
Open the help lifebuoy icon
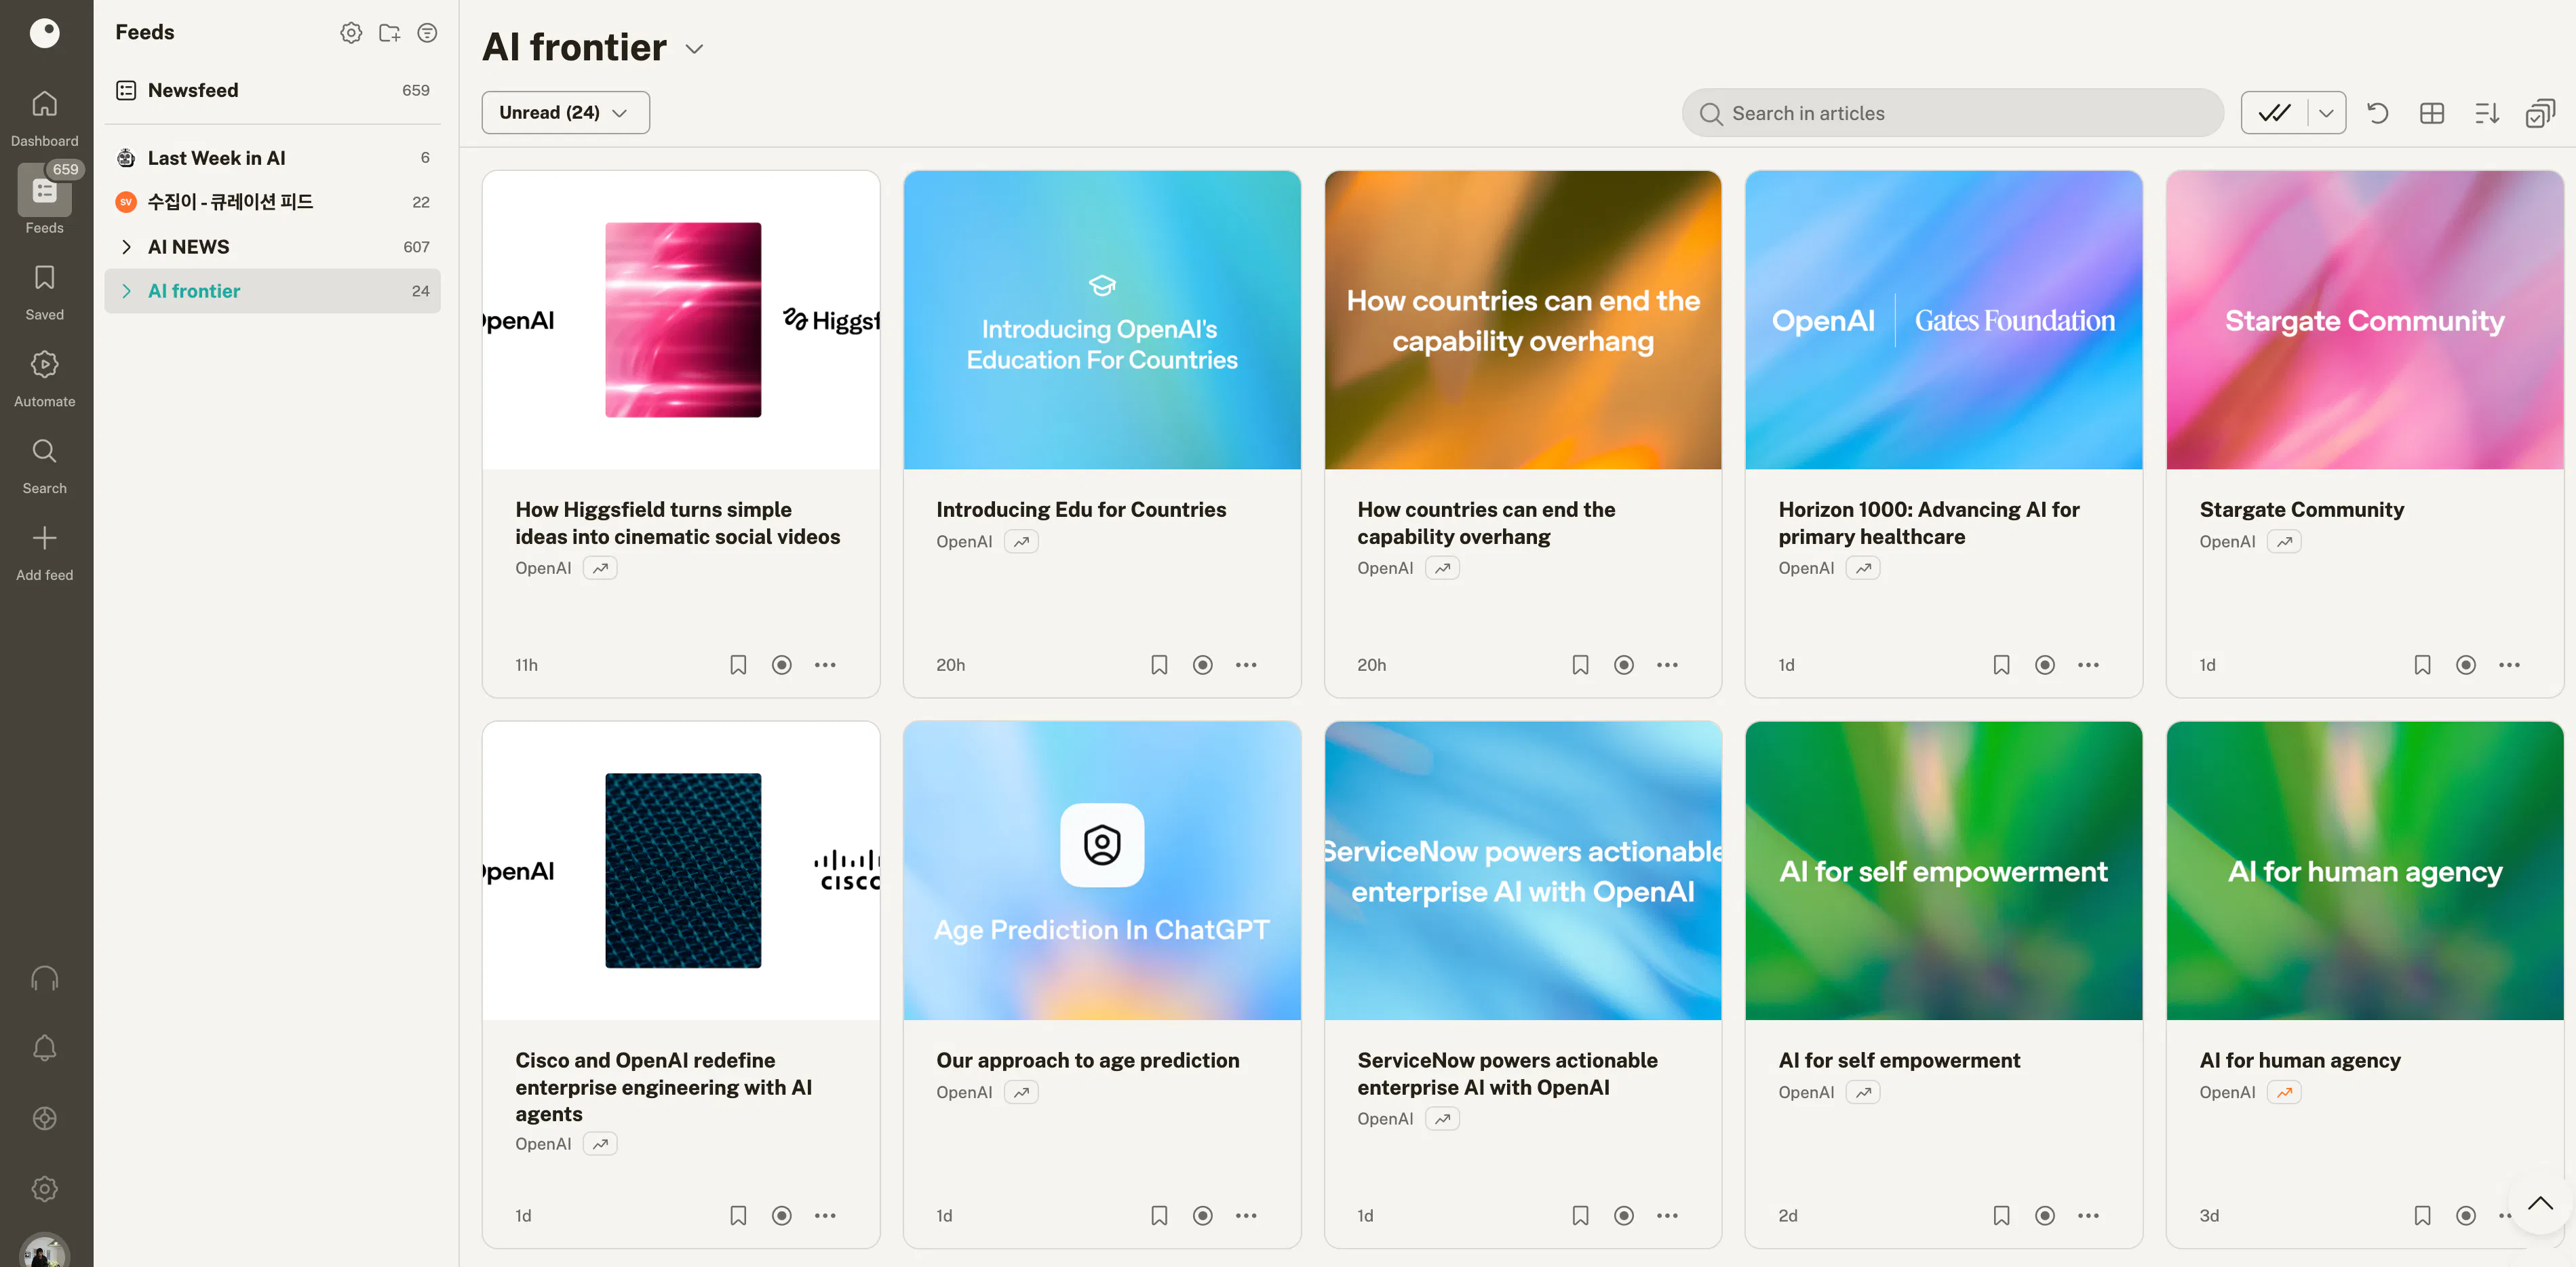[x=44, y=1118]
